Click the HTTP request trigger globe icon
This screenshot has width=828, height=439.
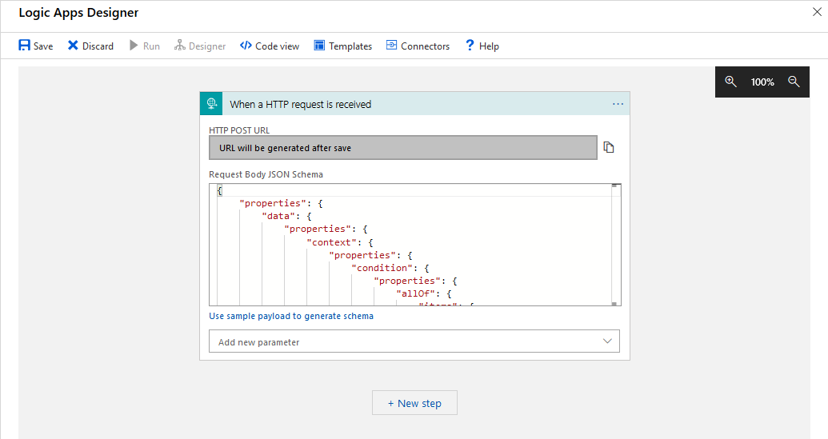pyautogui.click(x=212, y=103)
